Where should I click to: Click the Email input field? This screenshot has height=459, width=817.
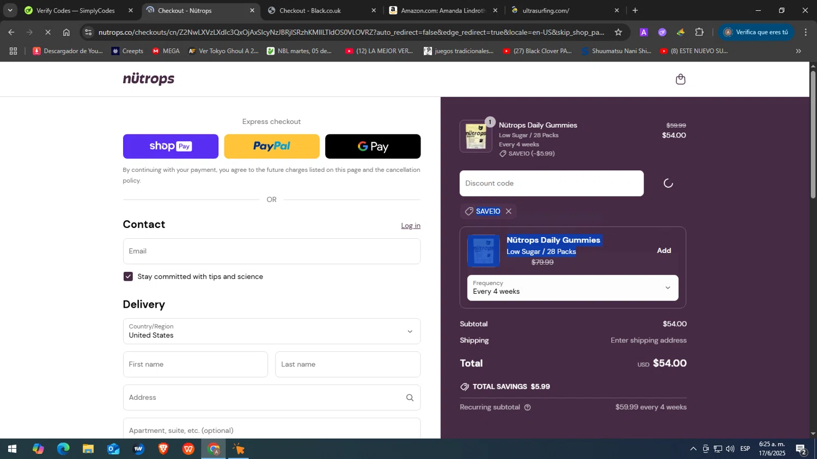[272, 251]
